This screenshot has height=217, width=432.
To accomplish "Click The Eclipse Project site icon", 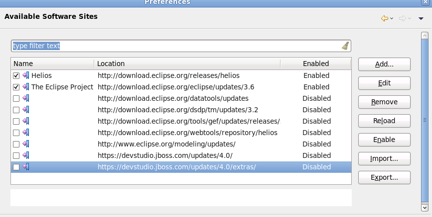I will point(26,87).
